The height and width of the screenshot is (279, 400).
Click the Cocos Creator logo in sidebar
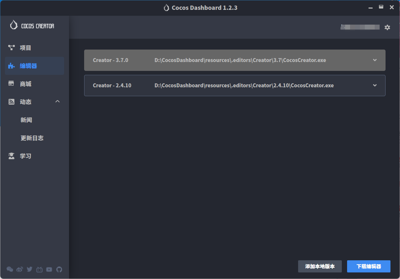[x=32, y=25]
